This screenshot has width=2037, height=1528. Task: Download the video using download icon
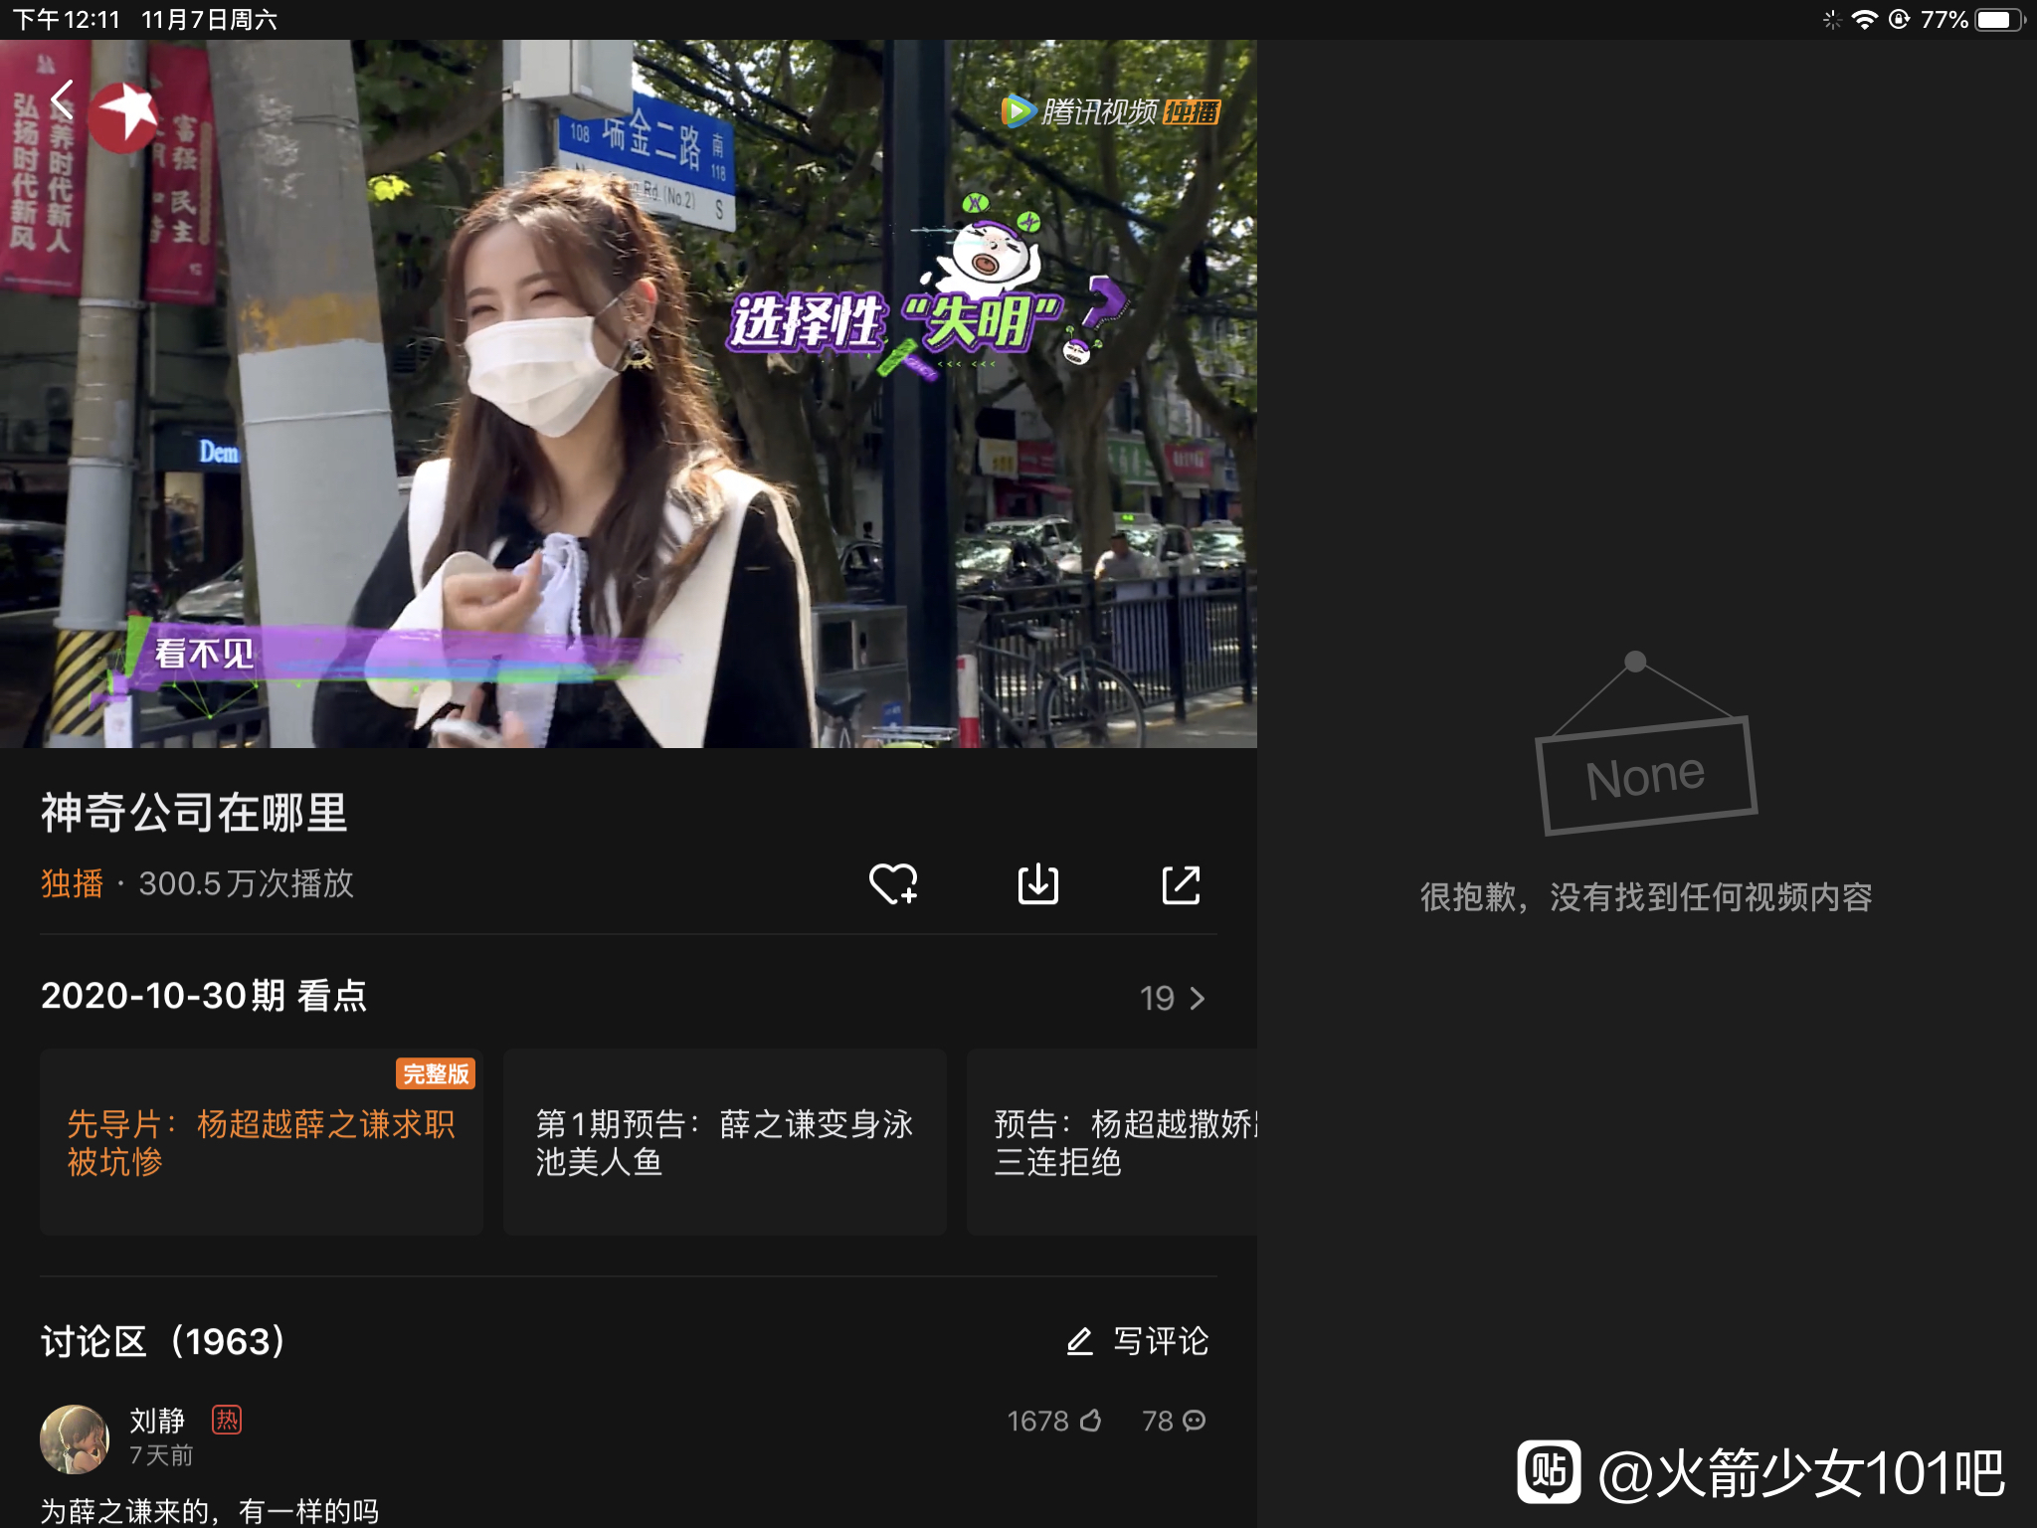pos(1037,883)
